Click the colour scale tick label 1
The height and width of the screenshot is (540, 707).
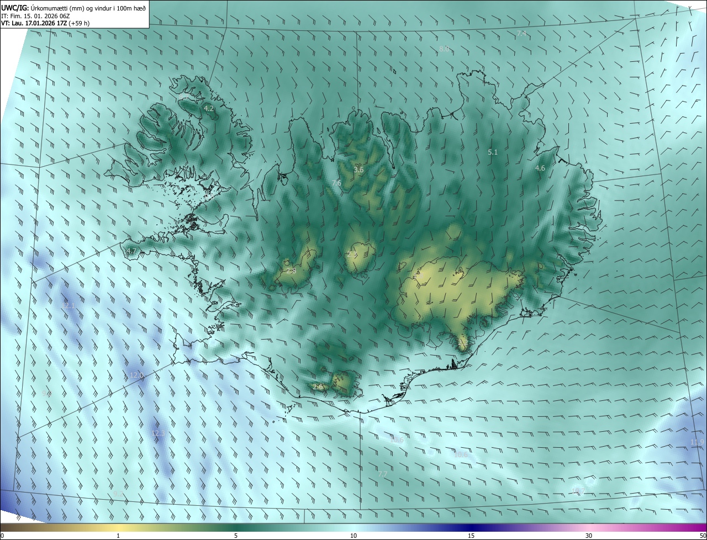(x=118, y=536)
